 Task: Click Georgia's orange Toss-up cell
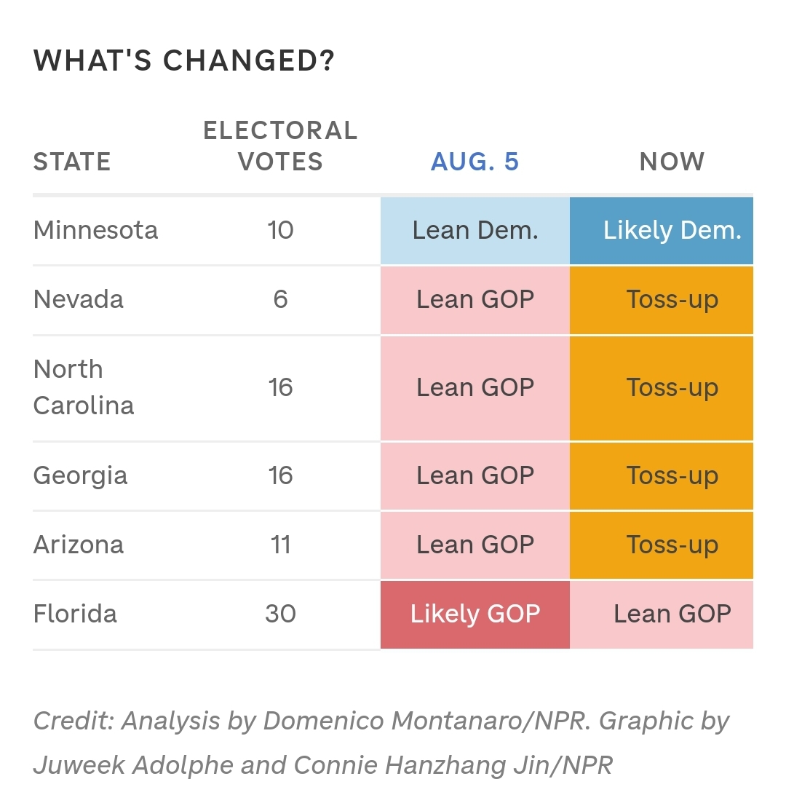point(662,475)
